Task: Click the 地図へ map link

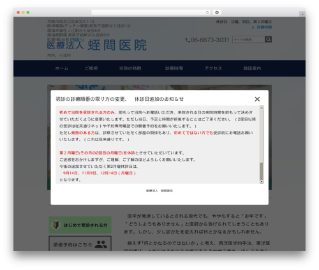Action: tap(77, 40)
